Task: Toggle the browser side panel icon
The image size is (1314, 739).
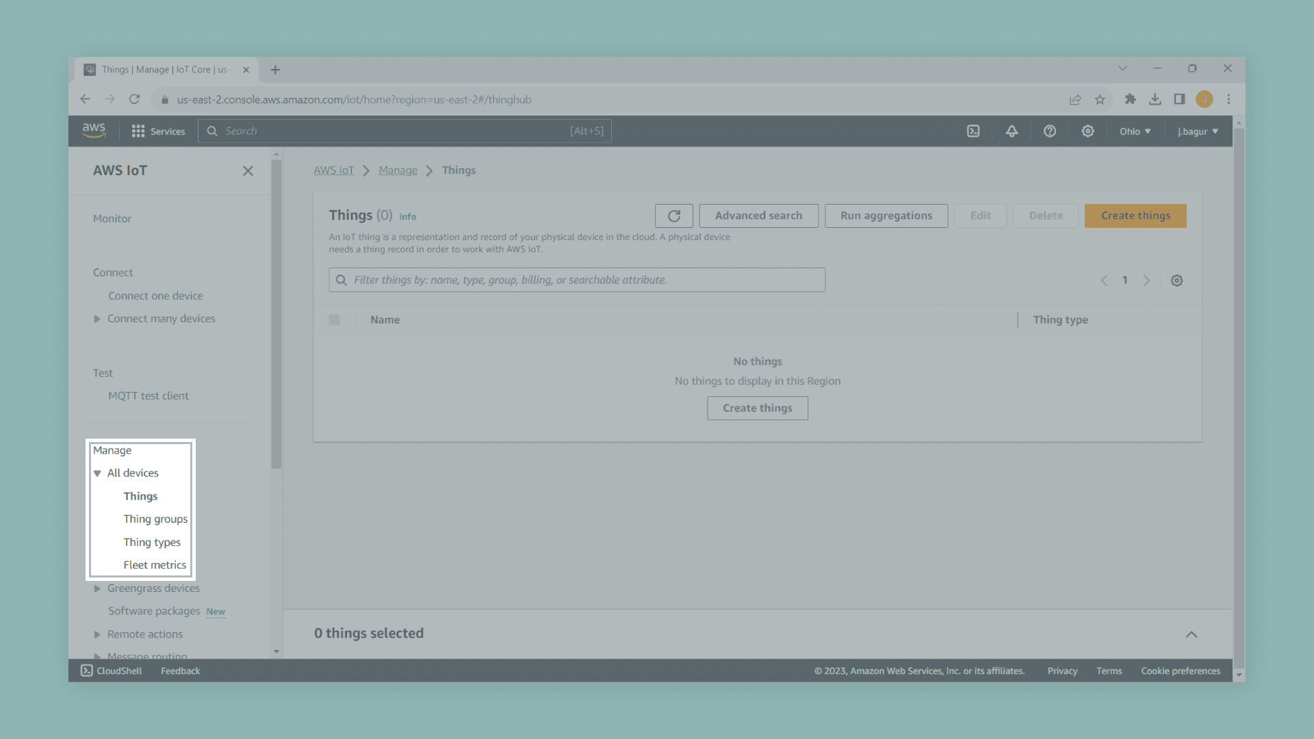Action: coord(1179,99)
